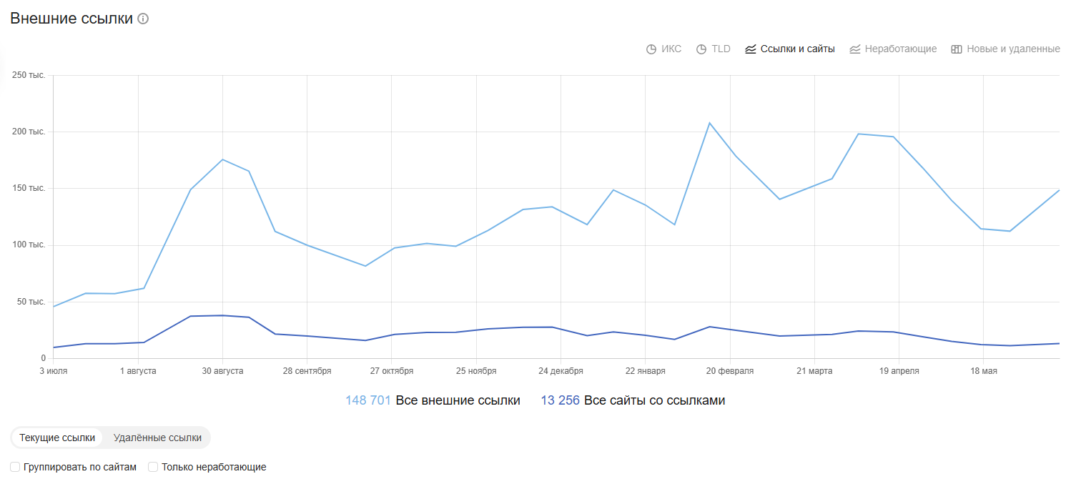Tick the Только неработающие checkbox
1071x479 pixels.
tap(153, 467)
